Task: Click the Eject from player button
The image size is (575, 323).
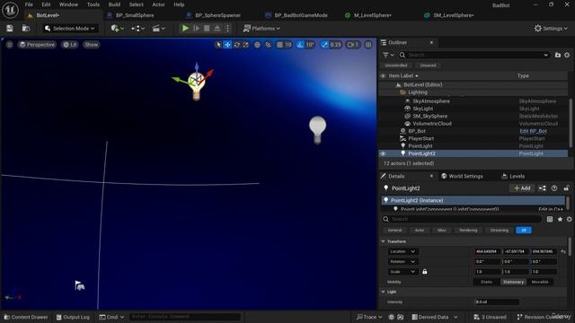Action: click(x=217, y=28)
